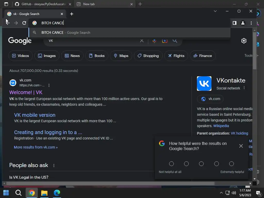This screenshot has height=198, width=264.
Task: Close the vk - Google Search tab
Action: 62,14
